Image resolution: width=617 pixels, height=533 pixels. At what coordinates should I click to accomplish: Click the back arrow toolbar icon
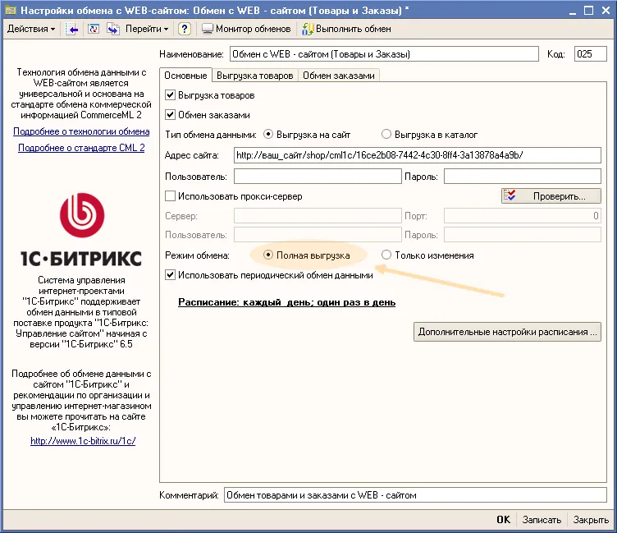pyautogui.click(x=73, y=29)
